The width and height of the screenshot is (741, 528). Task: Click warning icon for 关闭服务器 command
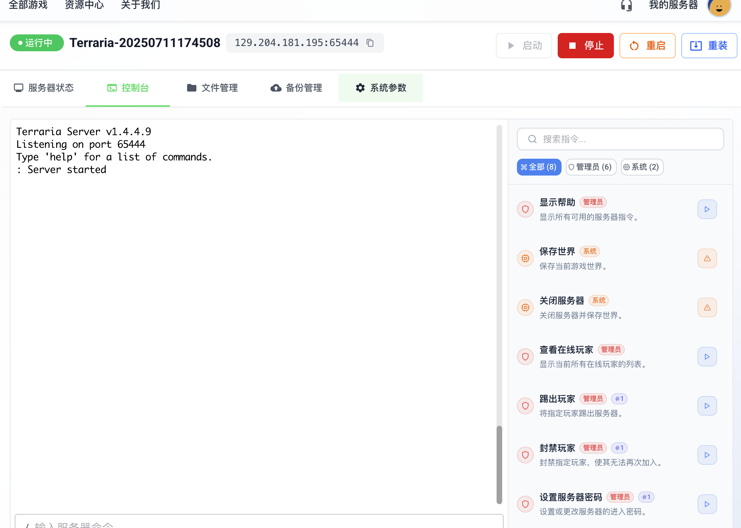click(x=707, y=308)
